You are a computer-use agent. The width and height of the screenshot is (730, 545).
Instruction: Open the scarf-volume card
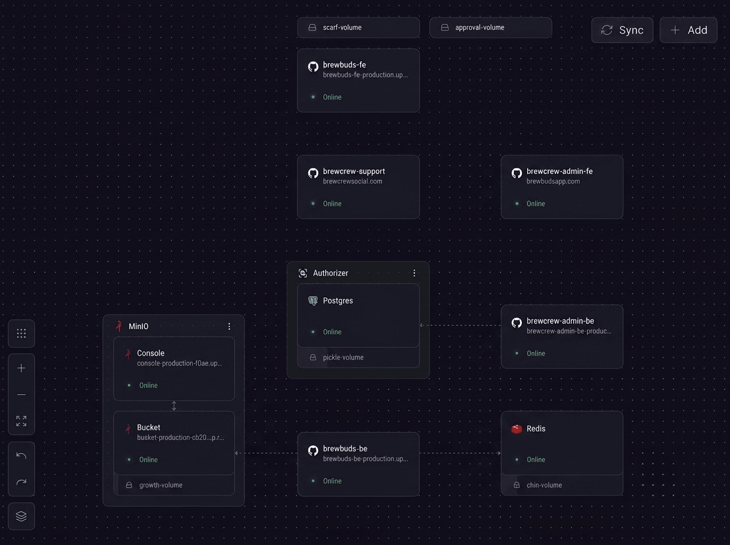click(358, 27)
